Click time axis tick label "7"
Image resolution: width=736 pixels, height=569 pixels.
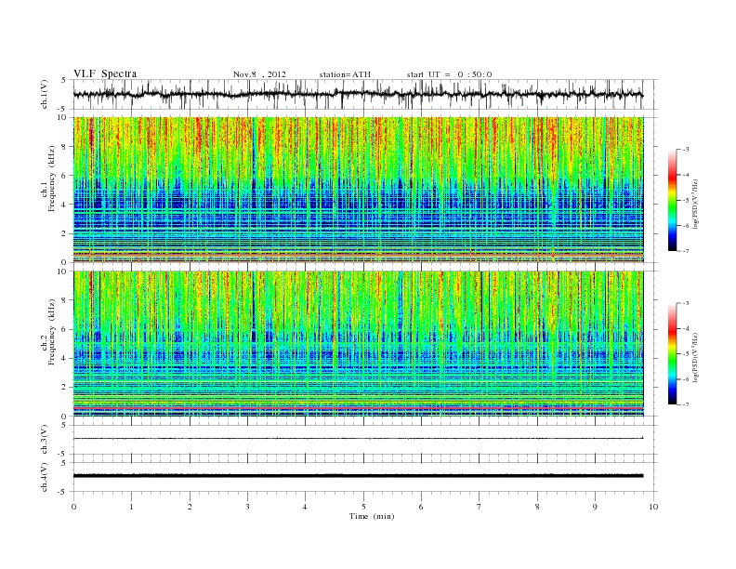pos(479,507)
